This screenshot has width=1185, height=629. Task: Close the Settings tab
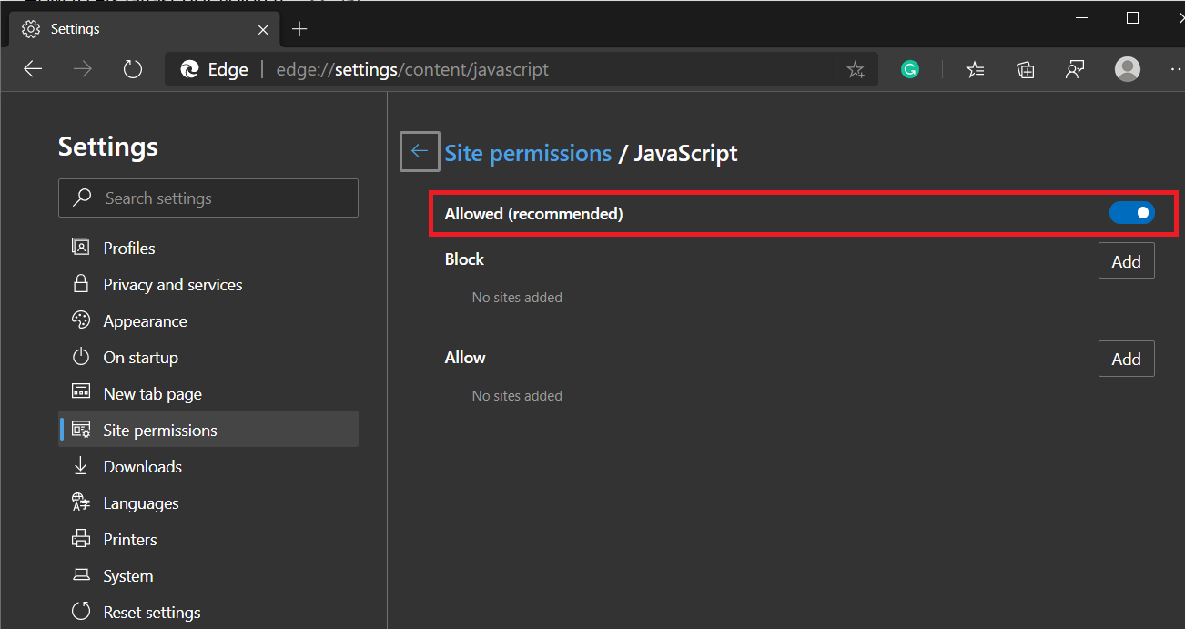pyautogui.click(x=263, y=29)
